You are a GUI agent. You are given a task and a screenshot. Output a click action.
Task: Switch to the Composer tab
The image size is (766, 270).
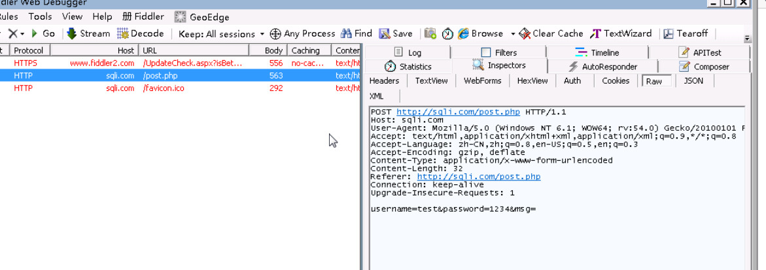click(704, 67)
